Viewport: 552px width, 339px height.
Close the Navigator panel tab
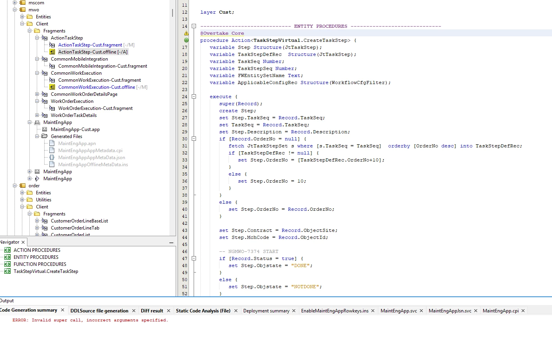pos(23,242)
